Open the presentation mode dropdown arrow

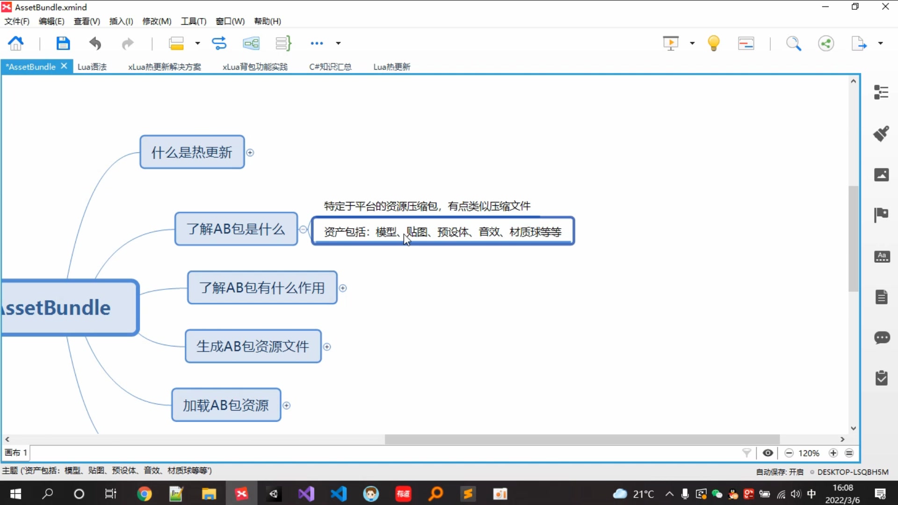pos(692,43)
